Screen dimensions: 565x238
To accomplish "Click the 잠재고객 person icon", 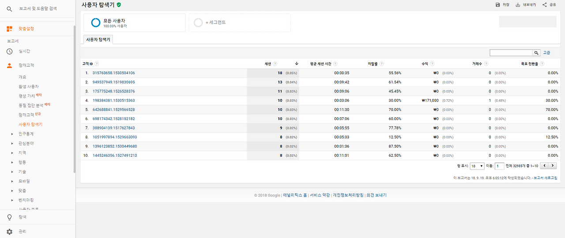I will (9, 65).
